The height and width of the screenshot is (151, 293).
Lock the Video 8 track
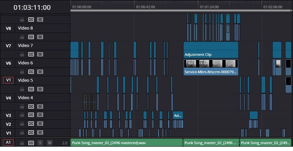tap(22, 37)
